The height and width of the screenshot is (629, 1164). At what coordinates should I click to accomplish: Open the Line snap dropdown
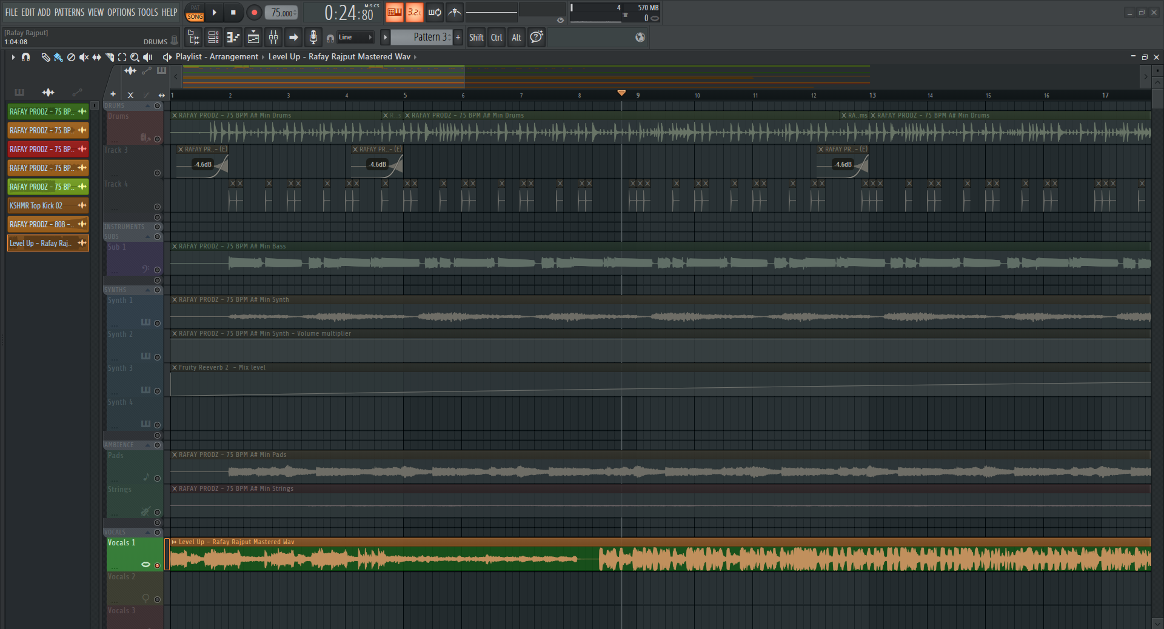[x=356, y=38]
